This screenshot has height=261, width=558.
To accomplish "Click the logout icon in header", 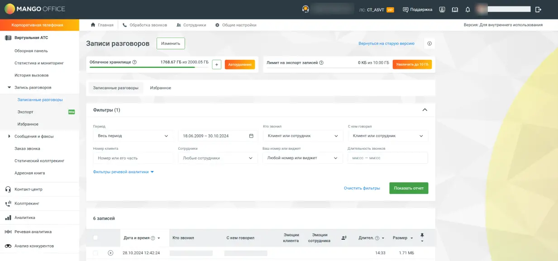I will [x=538, y=9].
